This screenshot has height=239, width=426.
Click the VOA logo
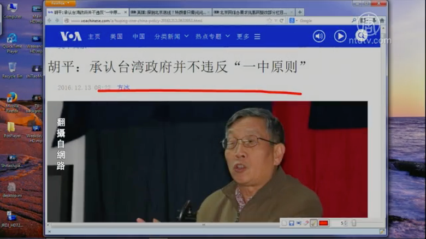(71, 36)
